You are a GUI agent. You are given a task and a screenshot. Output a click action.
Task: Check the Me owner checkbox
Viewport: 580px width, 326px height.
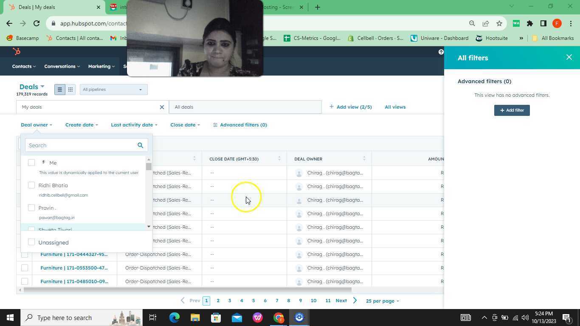[31, 163]
